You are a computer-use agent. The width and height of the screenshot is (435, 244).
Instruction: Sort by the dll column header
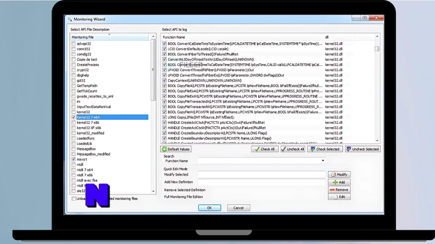(x=339, y=37)
